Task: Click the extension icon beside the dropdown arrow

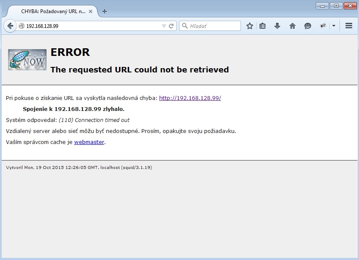Action: coord(323,26)
